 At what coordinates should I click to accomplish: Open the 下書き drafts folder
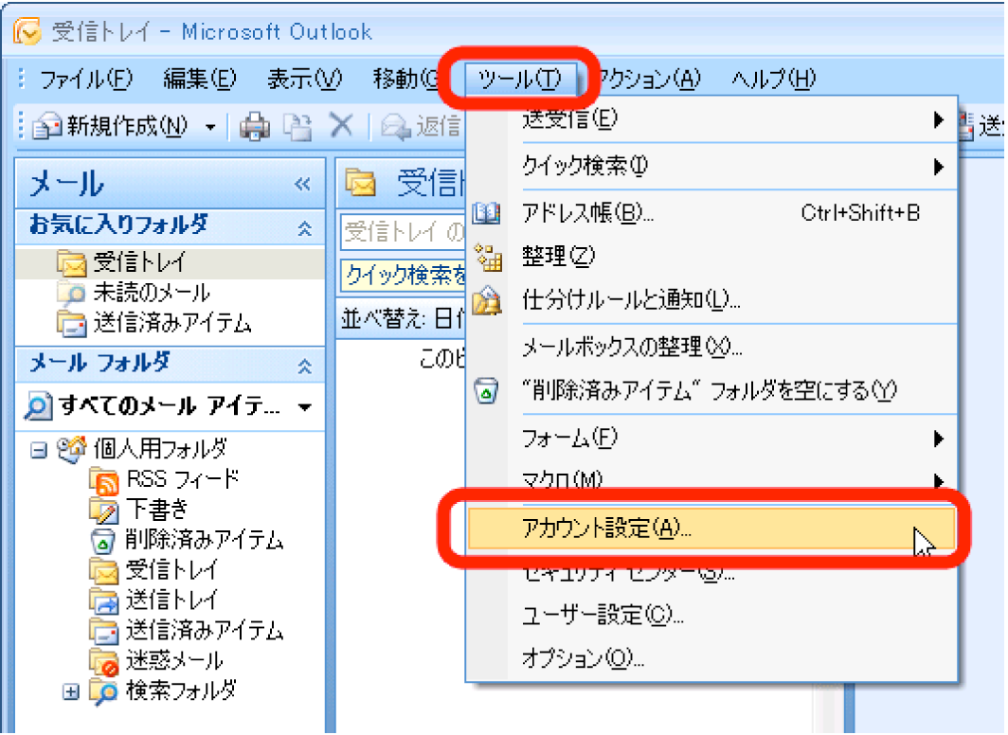157,510
